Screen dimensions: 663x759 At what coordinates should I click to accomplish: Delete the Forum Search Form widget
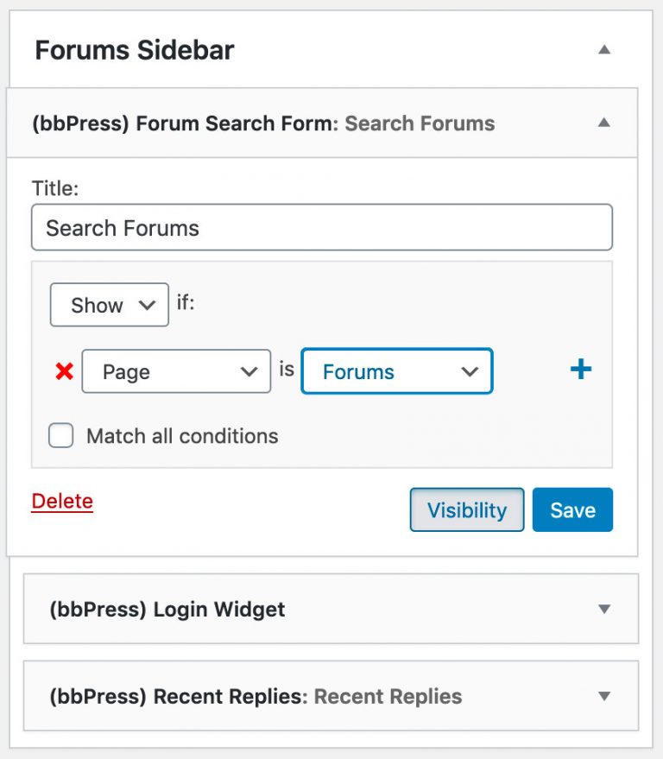coord(62,501)
